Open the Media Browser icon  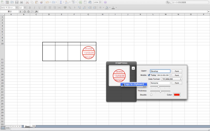90,2
